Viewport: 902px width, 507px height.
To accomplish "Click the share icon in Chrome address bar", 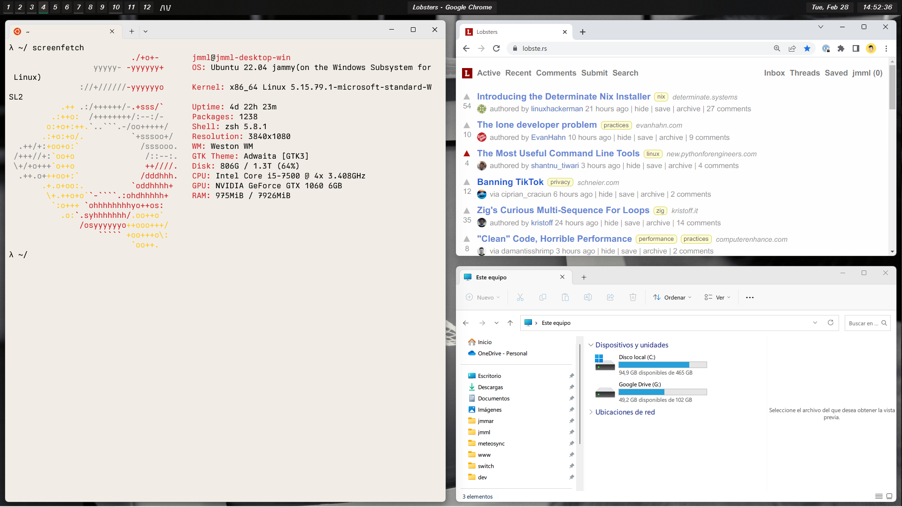I will pyautogui.click(x=792, y=48).
